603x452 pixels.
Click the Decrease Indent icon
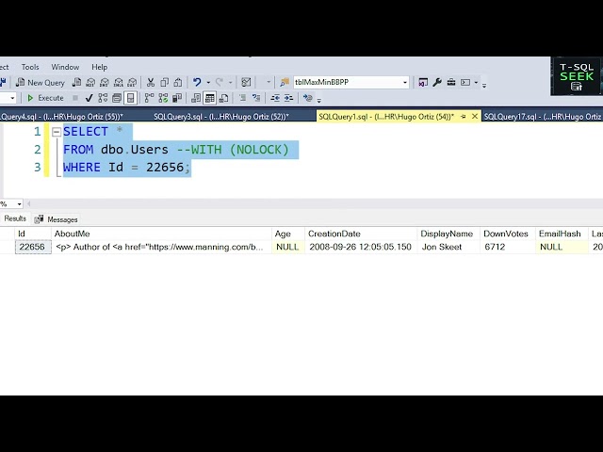point(275,98)
